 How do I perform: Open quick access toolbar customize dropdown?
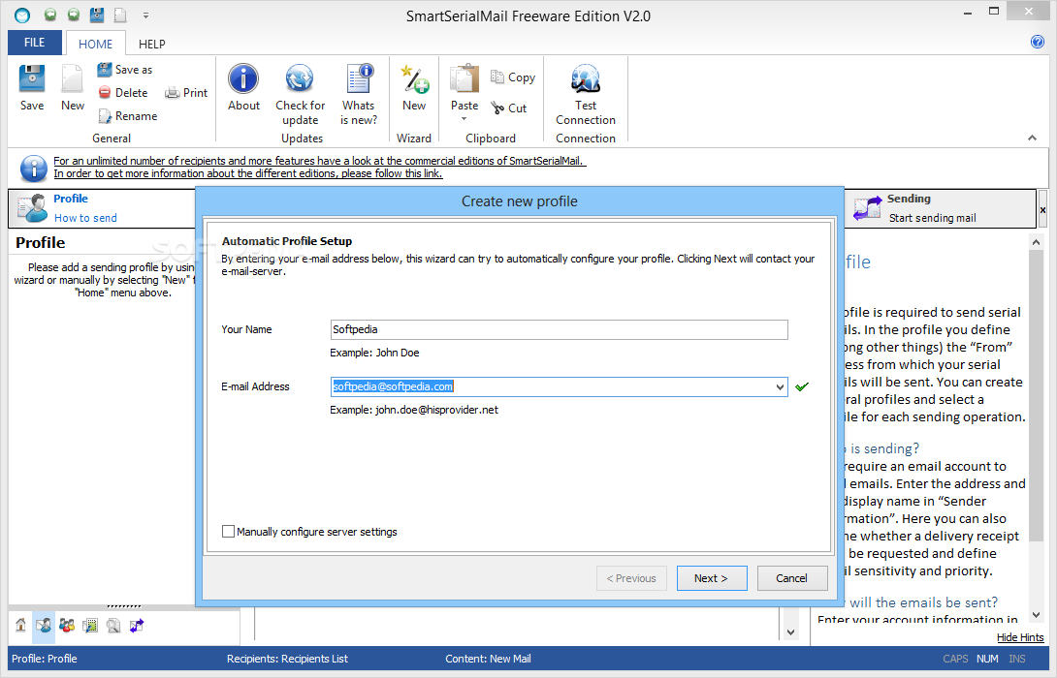tap(145, 15)
